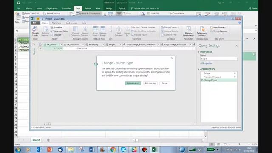
Task: Open query Properties in Query Editor ribbon
Action: click(x=57, y=27)
